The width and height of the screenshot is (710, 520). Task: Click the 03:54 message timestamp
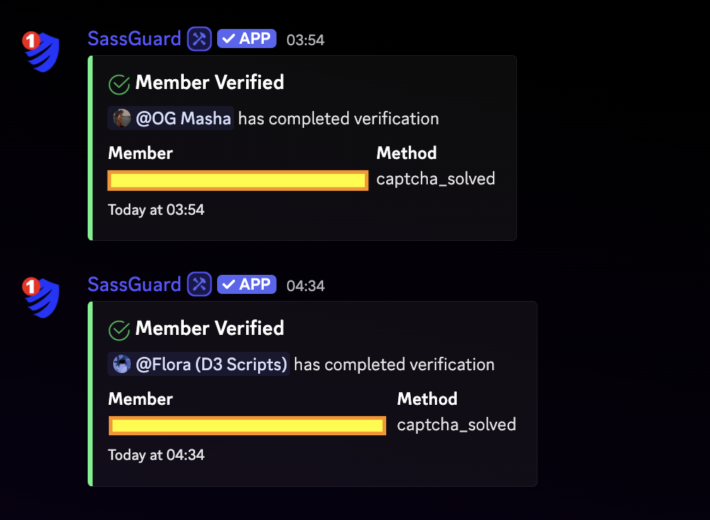pos(305,40)
